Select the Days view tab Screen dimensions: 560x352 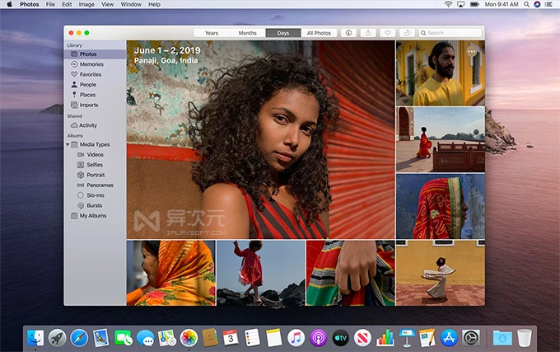(x=283, y=33)
